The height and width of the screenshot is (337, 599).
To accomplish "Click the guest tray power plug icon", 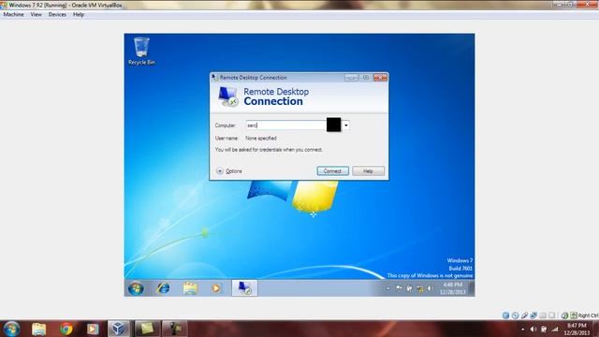I will click(409, 288).
